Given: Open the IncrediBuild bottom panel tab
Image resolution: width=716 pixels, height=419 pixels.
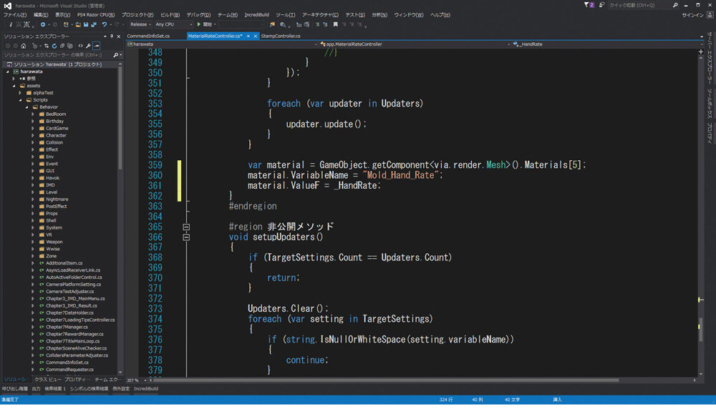Looking at the screenshot, I should point(146,389).
